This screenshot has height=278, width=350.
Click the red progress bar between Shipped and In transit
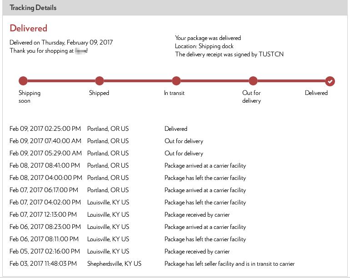pyautogui.click(x=138, y=81)
